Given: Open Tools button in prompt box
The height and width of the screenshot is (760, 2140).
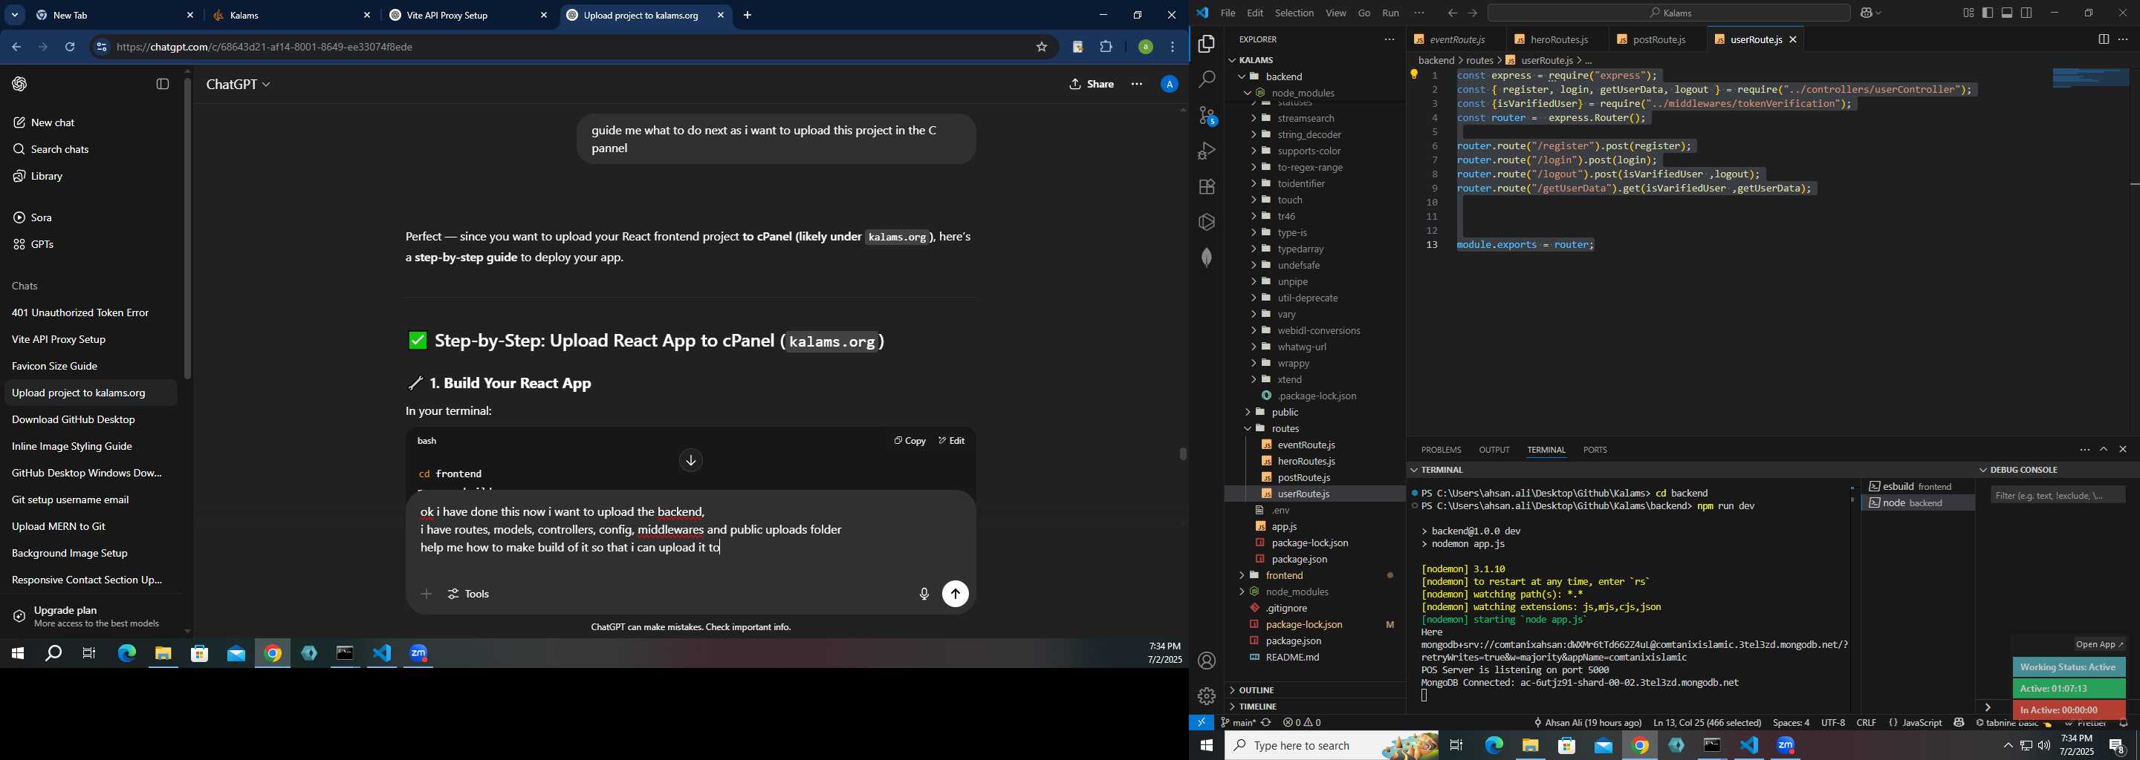Looking at the screenshot, I should click(x=469, y=594).
